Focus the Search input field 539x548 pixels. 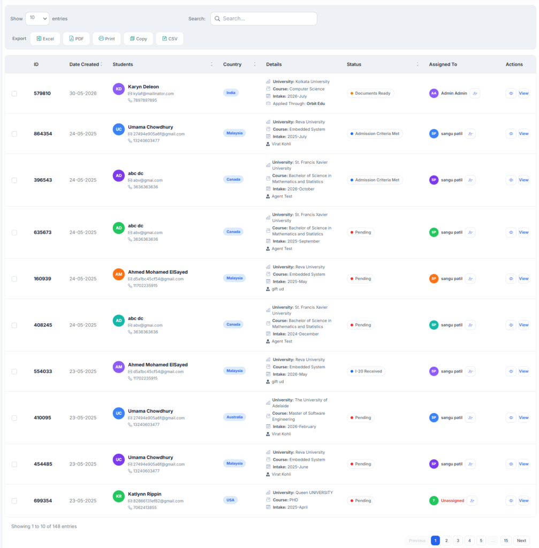263,19
